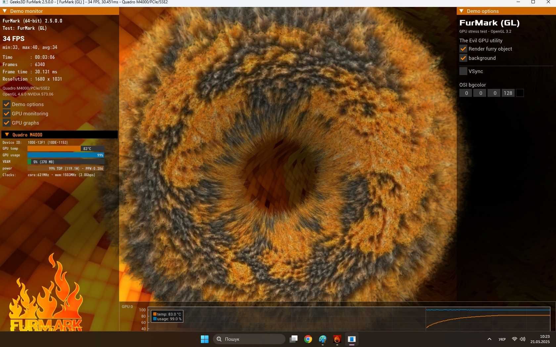Select the OSI bgcolor field showing 128
This screenshot has width=556, height=347.
508,93
